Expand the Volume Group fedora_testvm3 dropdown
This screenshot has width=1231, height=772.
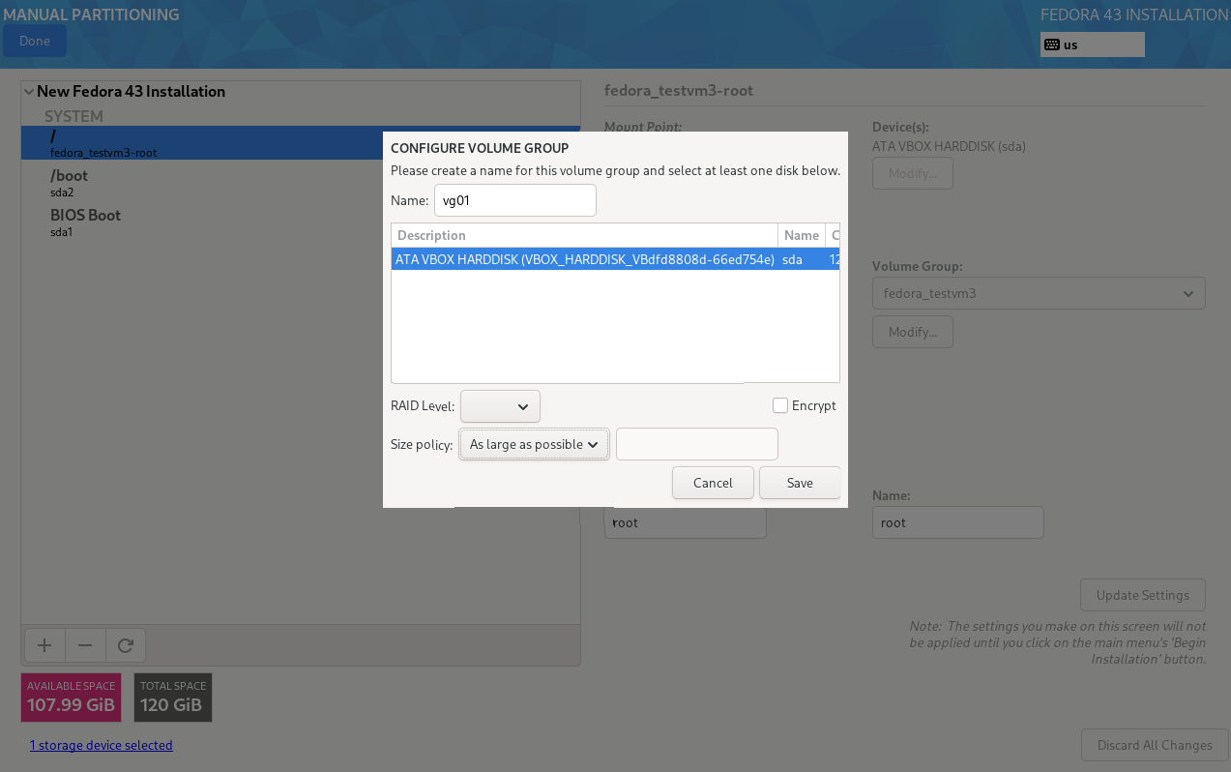(1038, 293)
